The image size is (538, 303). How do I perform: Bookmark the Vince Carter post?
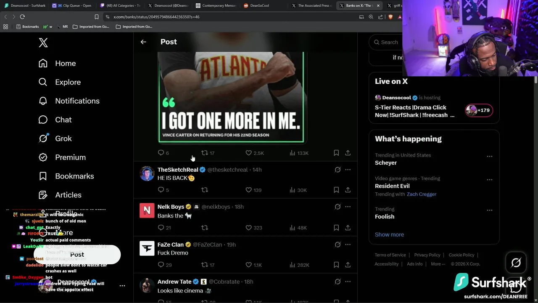(x=336, y=153)
